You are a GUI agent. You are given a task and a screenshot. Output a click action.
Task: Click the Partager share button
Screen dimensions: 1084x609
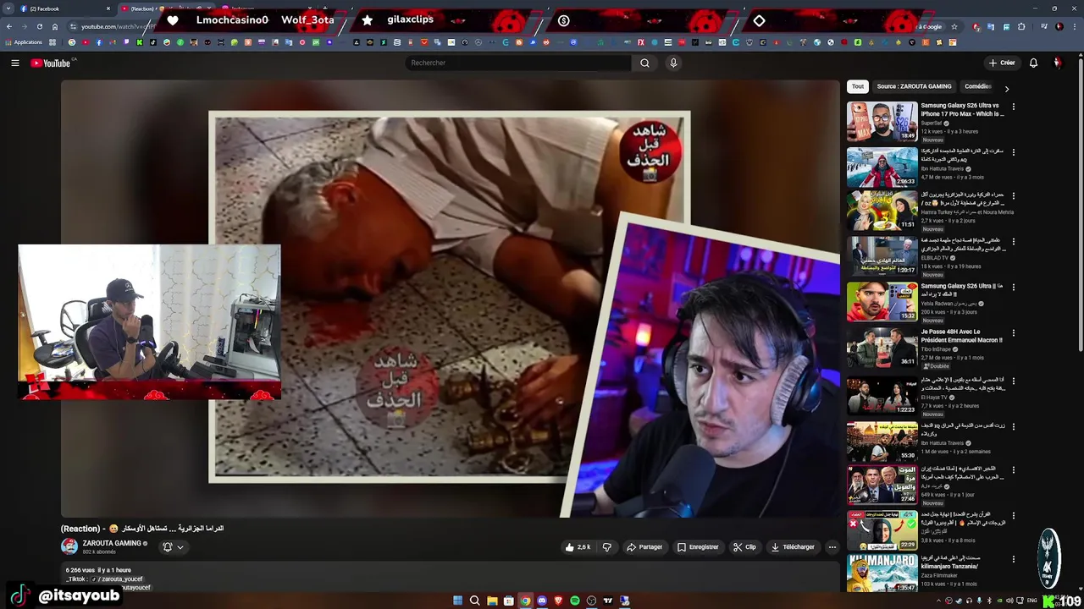tap(644, 547)
